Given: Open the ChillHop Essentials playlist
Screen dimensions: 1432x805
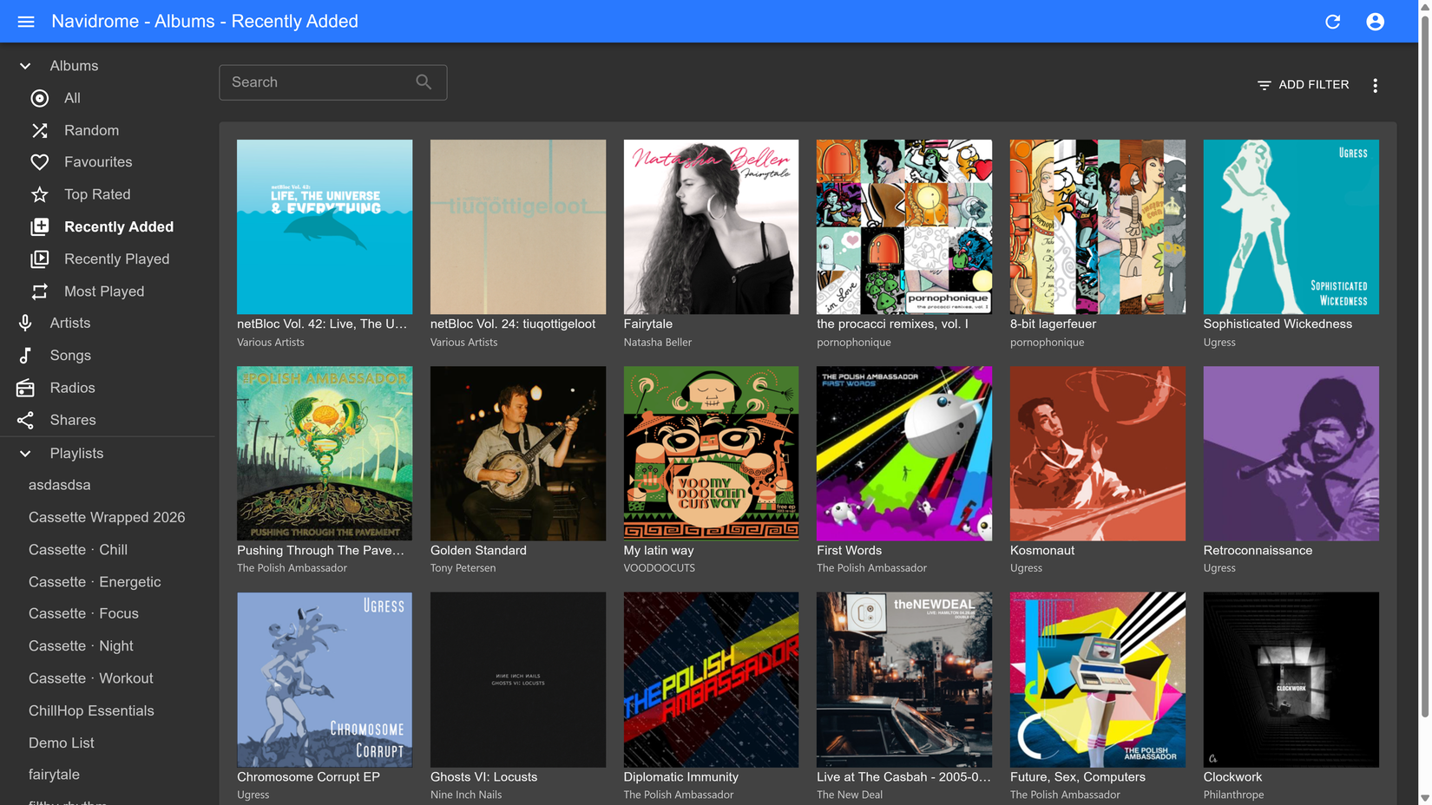Looking at the screenshot, I should [91, 710].
